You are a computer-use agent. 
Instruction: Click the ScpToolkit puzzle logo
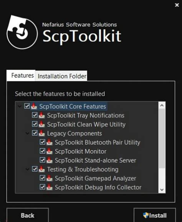[x=22, y=32]
